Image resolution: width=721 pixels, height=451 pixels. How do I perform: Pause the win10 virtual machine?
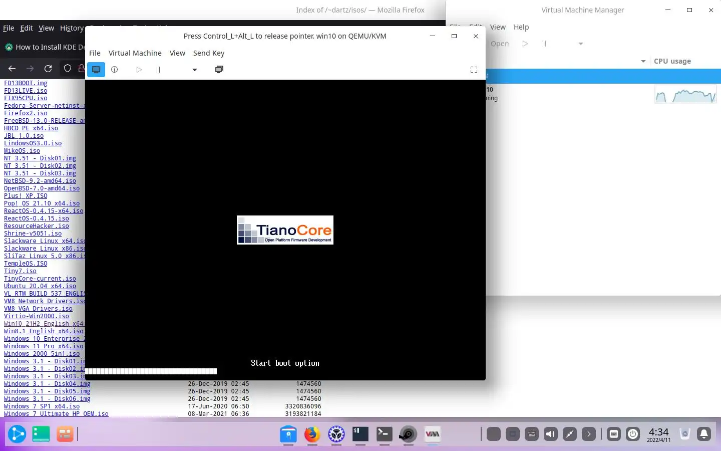pyautogui.click(x=158, y=70)
